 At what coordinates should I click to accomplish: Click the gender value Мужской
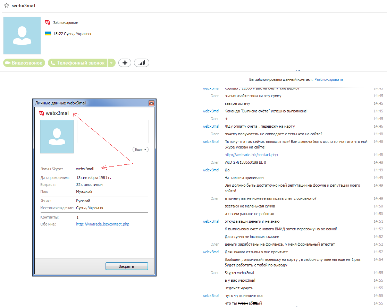(84, 191)
